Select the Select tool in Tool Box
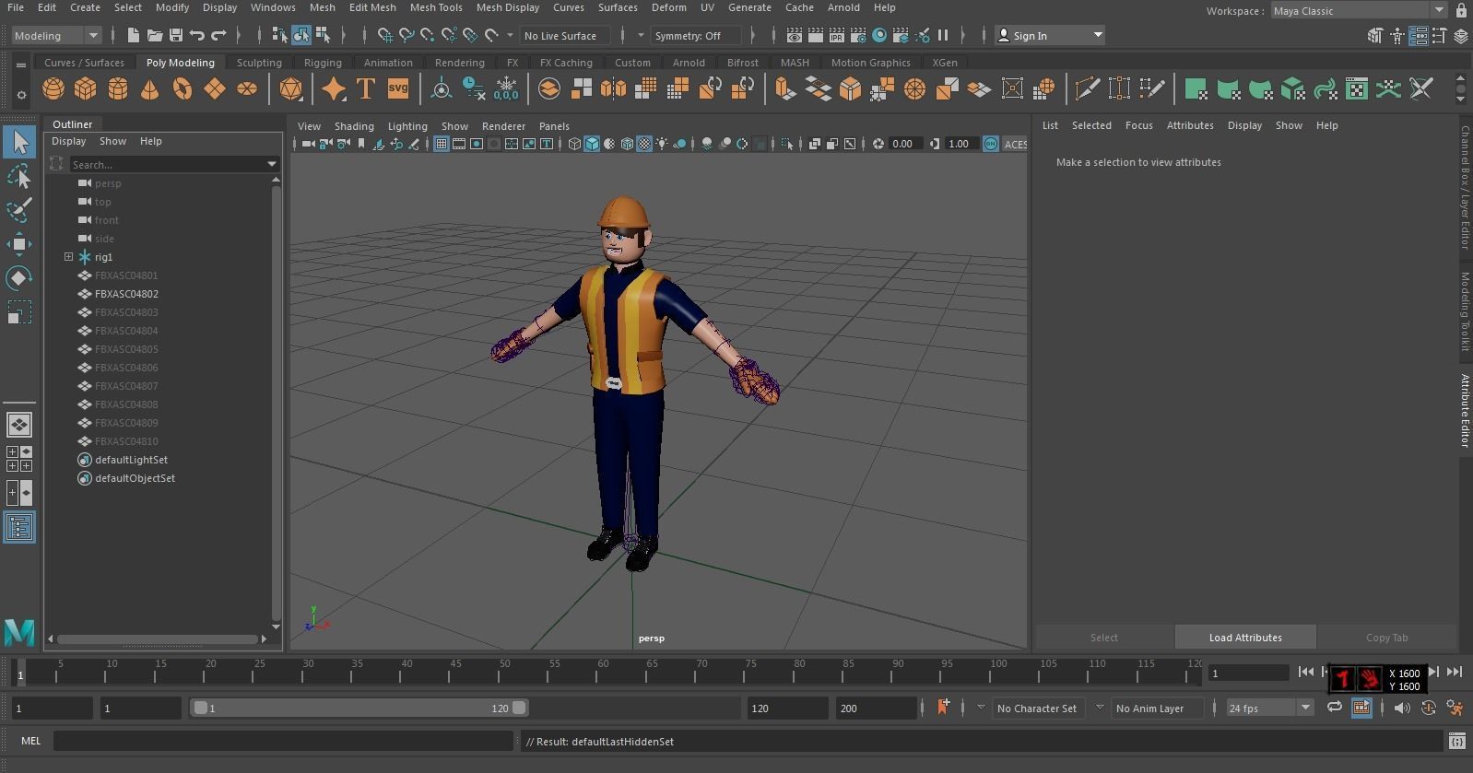 [19, 142]
